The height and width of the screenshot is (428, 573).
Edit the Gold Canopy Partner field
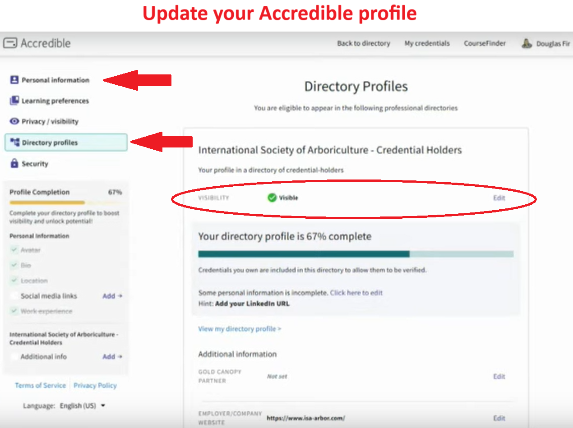(499, 377)
